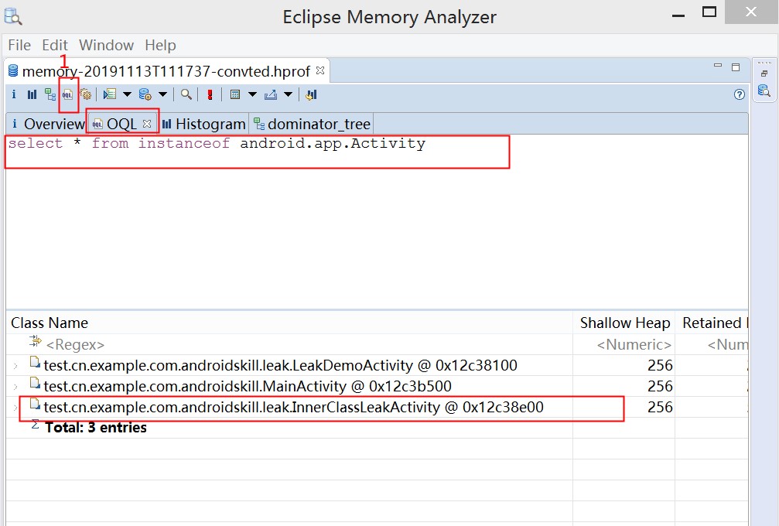Switch to the Histogram tab
Image resolution: width=779 pixels, height=526 pixels.
(204, 124)
